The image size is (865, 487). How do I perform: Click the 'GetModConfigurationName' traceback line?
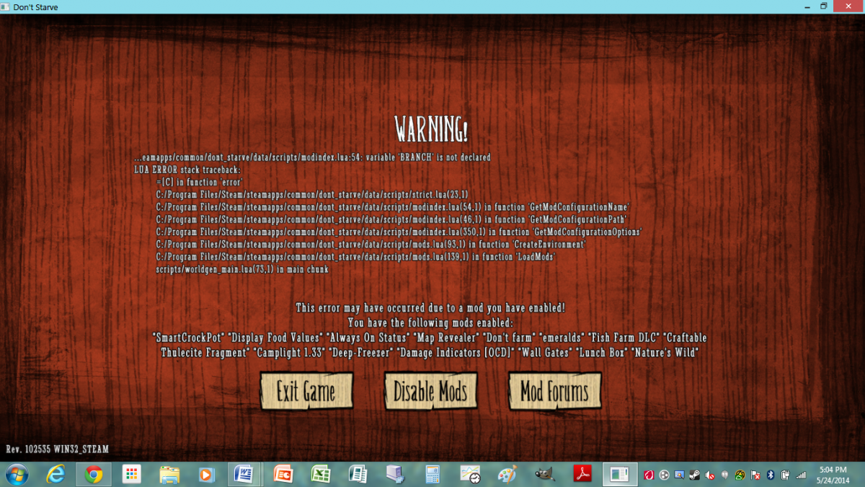(x=393, y=207)
